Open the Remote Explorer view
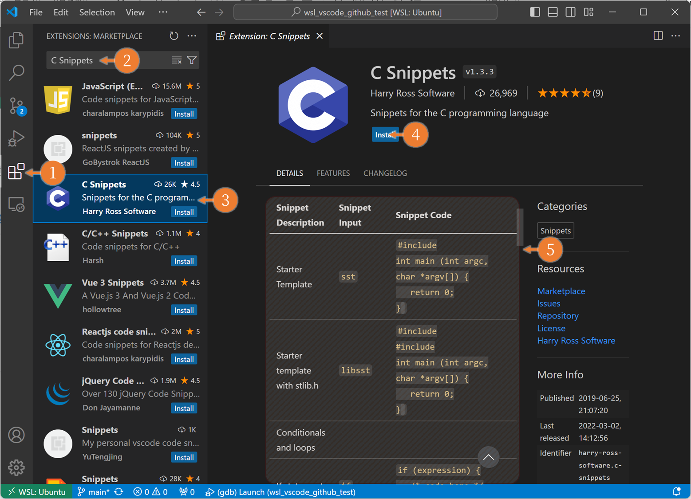Viewport: 691px width, 499px height. pos(16,204)
